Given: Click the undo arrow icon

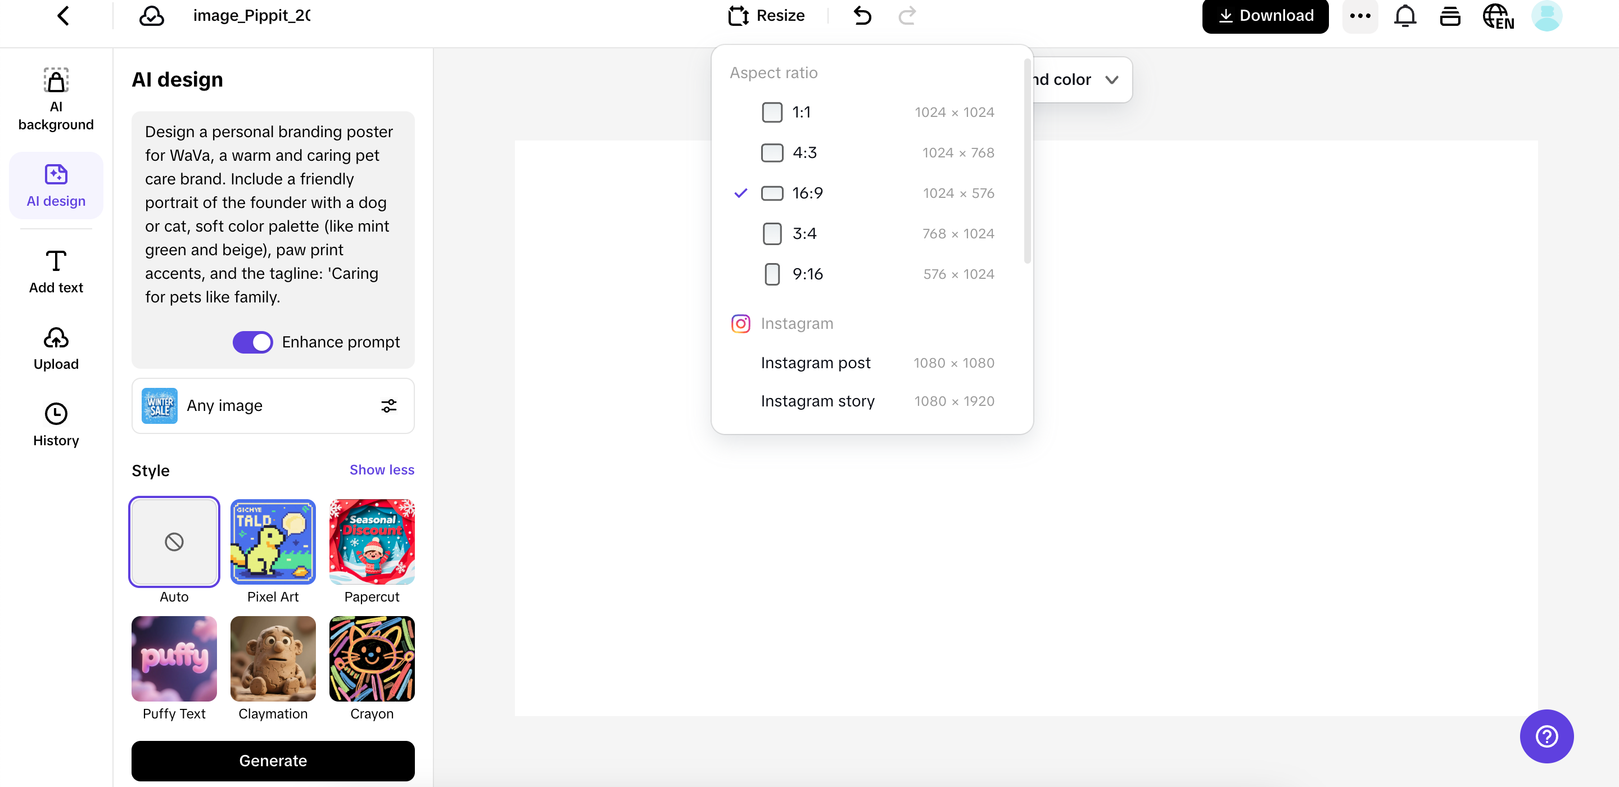Looking at the screenshot, I should click(862, 16).
